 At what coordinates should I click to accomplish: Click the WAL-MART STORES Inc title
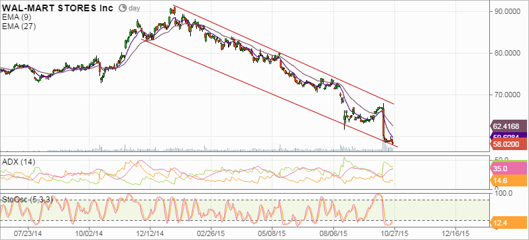pos(58,8)
